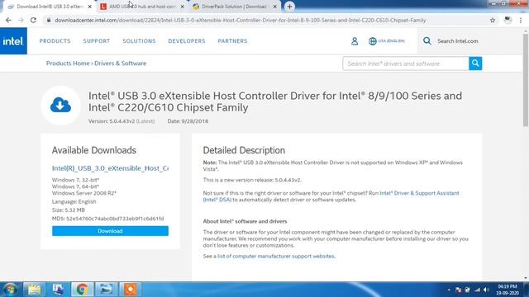Screen dimensions: 529x297
Task: Switch to AMD USB 3.0 hub tab
Action: coord(141,7)
